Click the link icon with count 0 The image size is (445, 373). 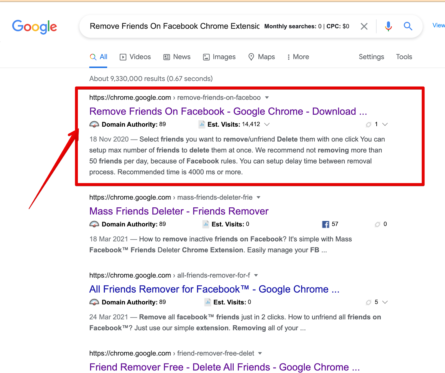point(377,224)
